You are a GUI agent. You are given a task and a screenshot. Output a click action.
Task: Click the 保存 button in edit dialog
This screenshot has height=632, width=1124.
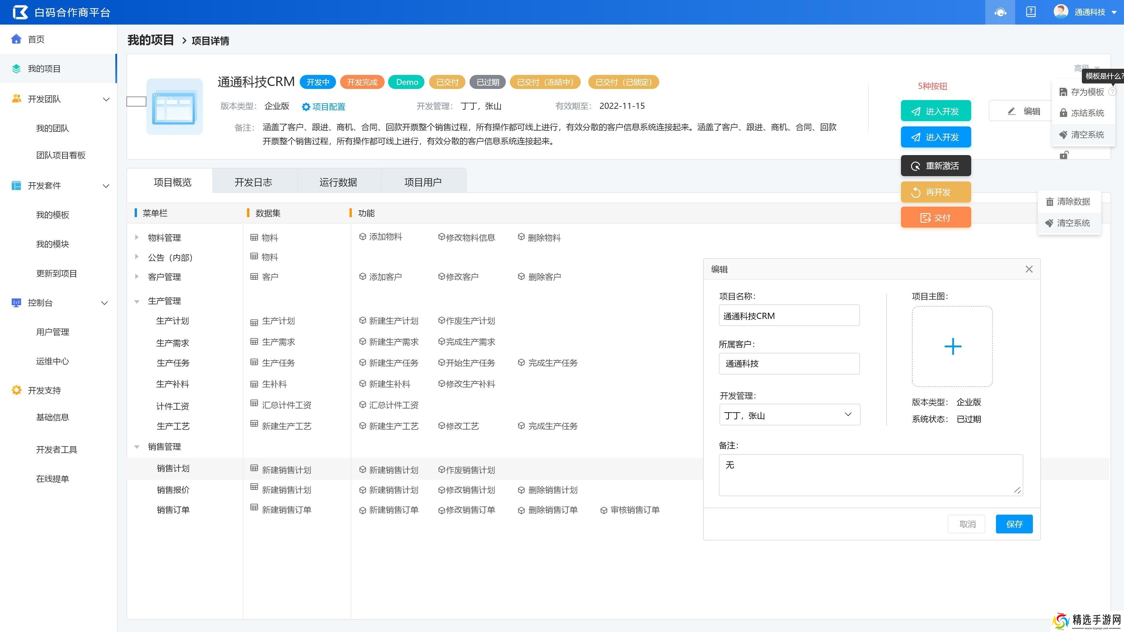(1014, 524)
